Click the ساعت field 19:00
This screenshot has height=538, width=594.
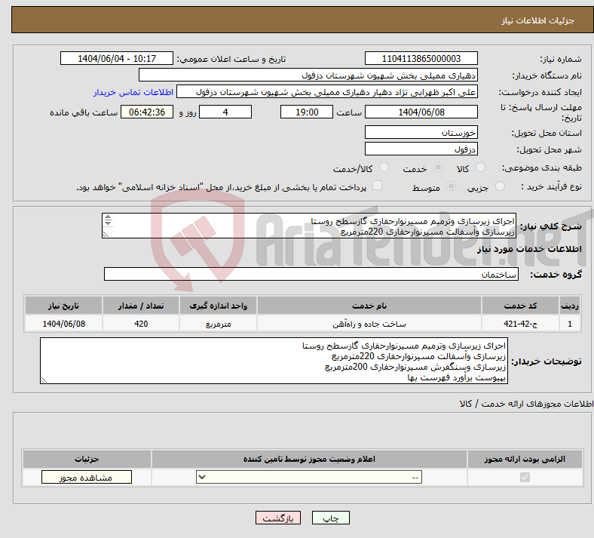point(307,112)
